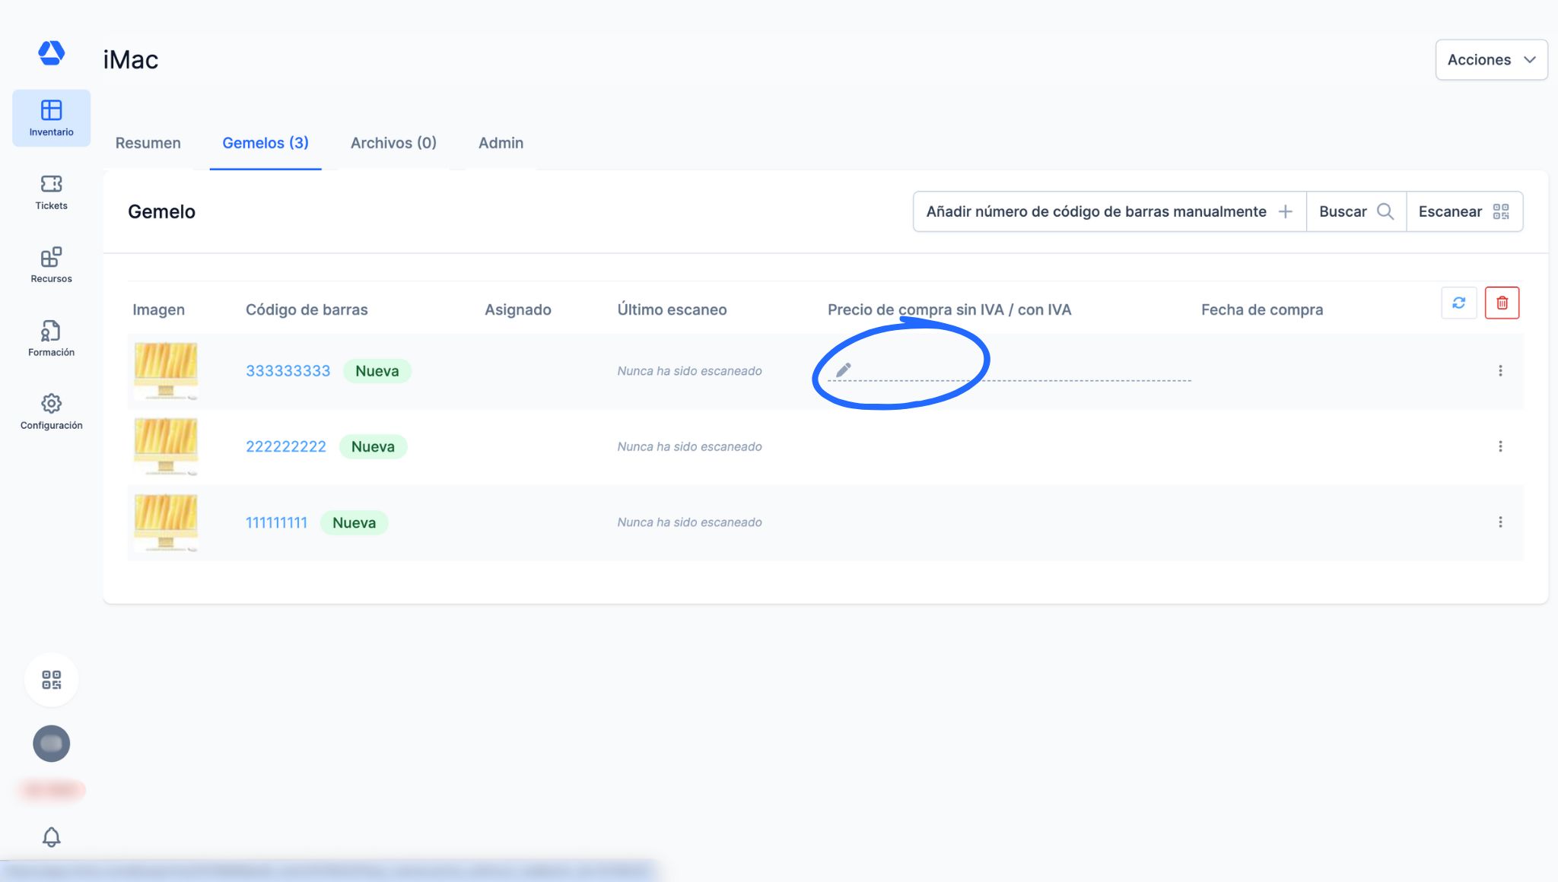Open the Recursos sidebar section
Image resolution: width=1558 pixels, height=882 pixels.
click(51, 265)
